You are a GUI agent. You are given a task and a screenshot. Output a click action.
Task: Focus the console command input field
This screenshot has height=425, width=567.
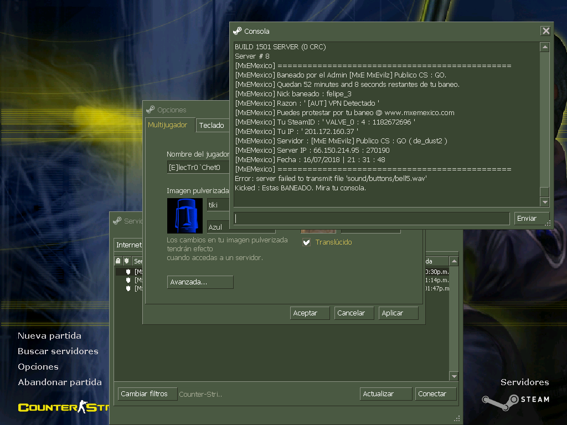tap(372, 218)
